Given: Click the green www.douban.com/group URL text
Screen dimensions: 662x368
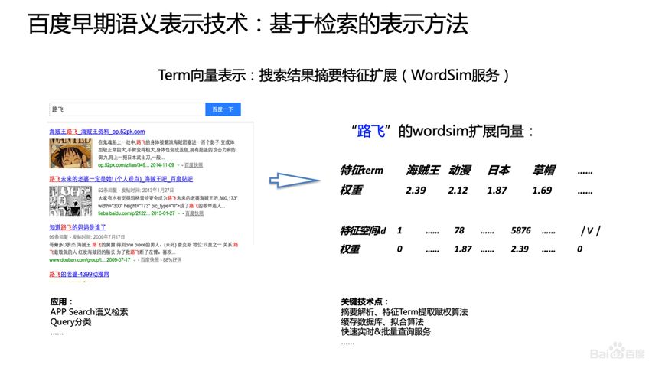Looking at the screenshot, I should tap(90, 260).
